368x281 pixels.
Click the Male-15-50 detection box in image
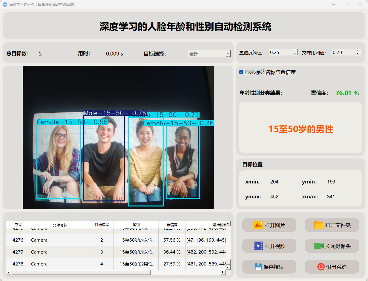tap(104, 158)
